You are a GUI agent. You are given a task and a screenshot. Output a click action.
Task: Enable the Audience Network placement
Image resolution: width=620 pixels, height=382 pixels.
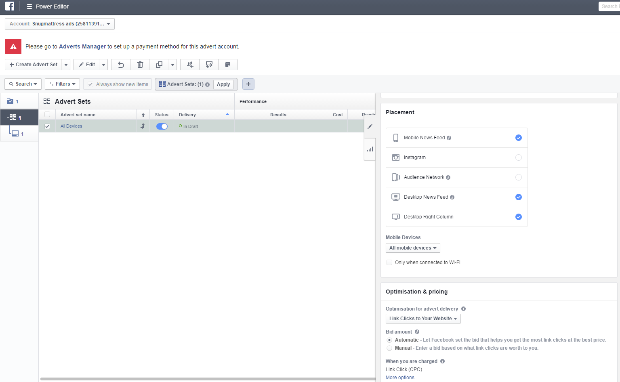point(519,177)
